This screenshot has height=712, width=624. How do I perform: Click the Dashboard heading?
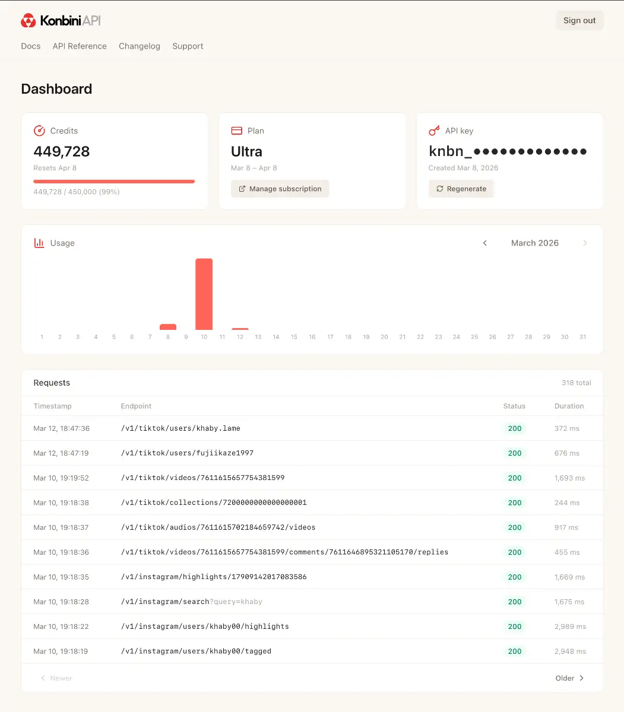pos(56,89)
